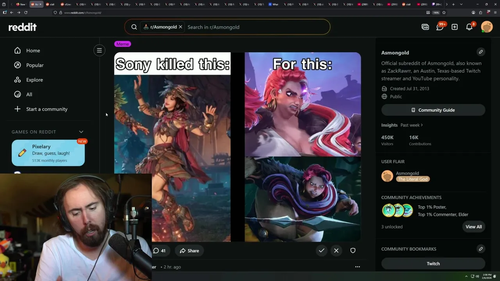This screenshot has width=500, height=281.
Task: Open the notifications bell
Action: [470, 27]
